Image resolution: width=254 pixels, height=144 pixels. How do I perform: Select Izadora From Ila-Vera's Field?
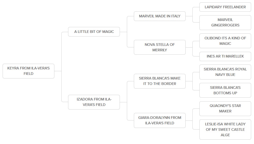point(94,102)
